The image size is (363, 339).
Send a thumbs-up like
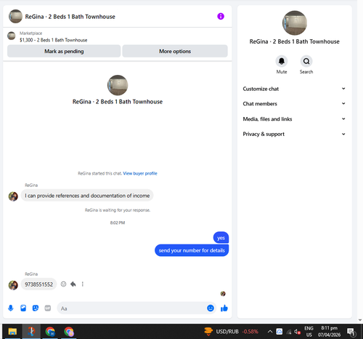tap(224, 308)
